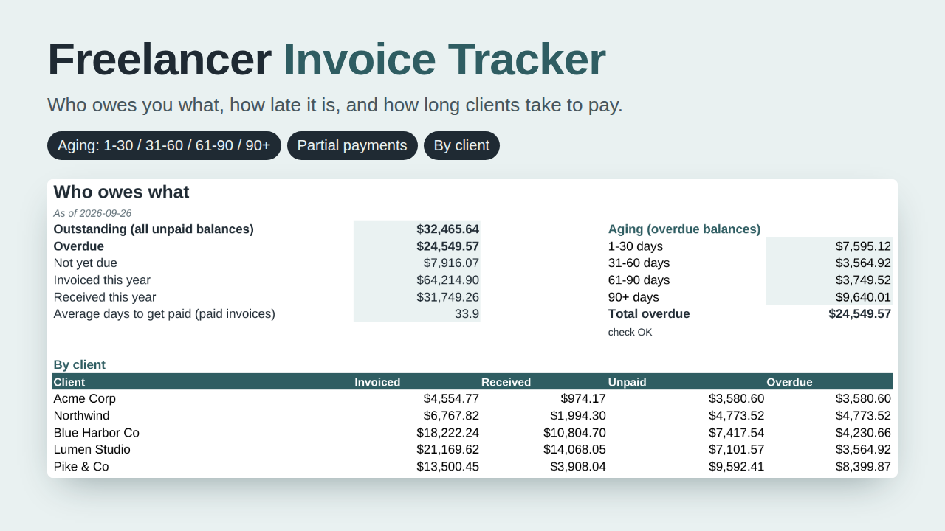Click the subtitle starting Who owes you what

click(335, 105)
